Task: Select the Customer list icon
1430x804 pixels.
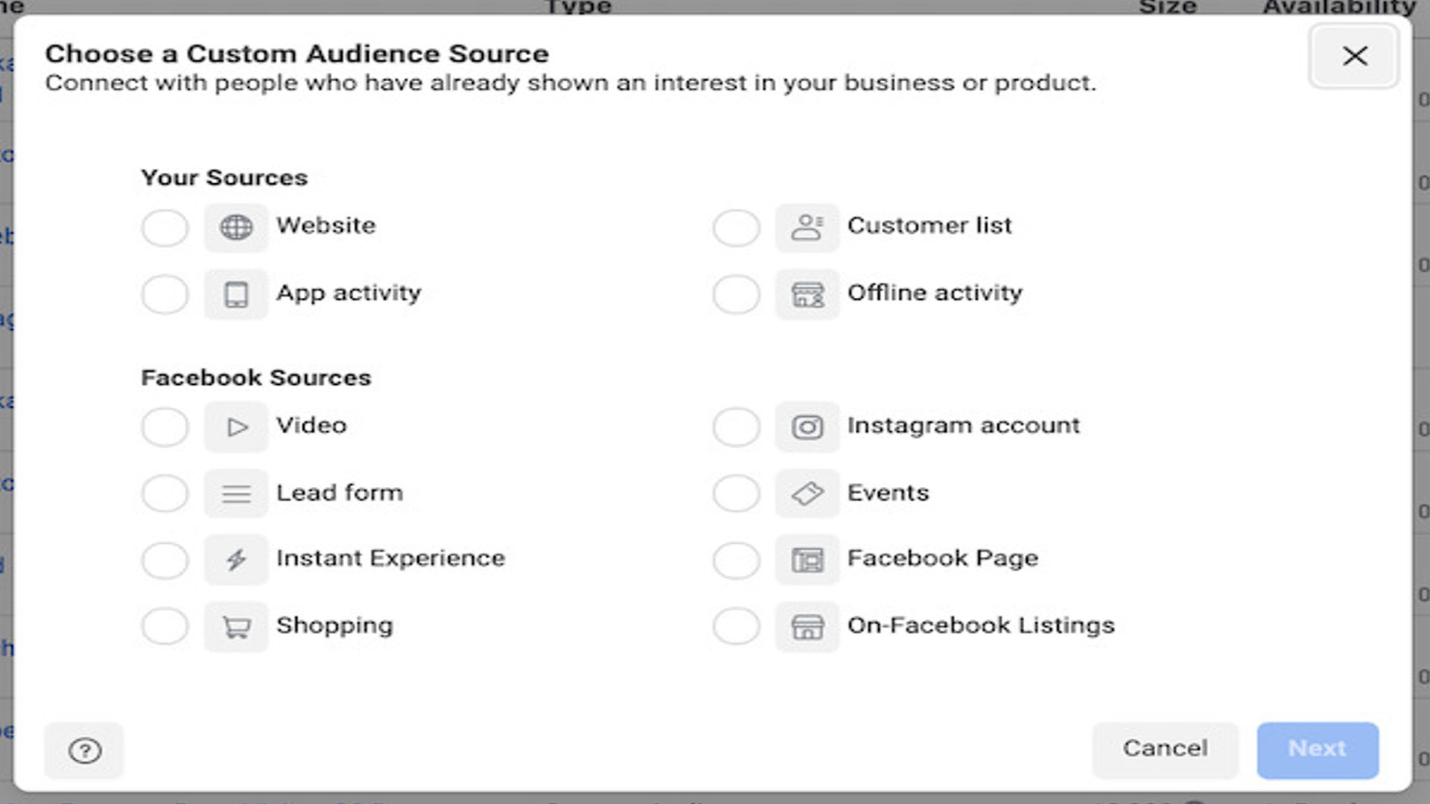Action: pos(807,226)
